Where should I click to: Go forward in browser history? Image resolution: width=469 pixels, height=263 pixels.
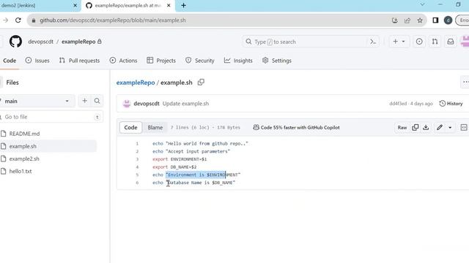tap(5, 20)
